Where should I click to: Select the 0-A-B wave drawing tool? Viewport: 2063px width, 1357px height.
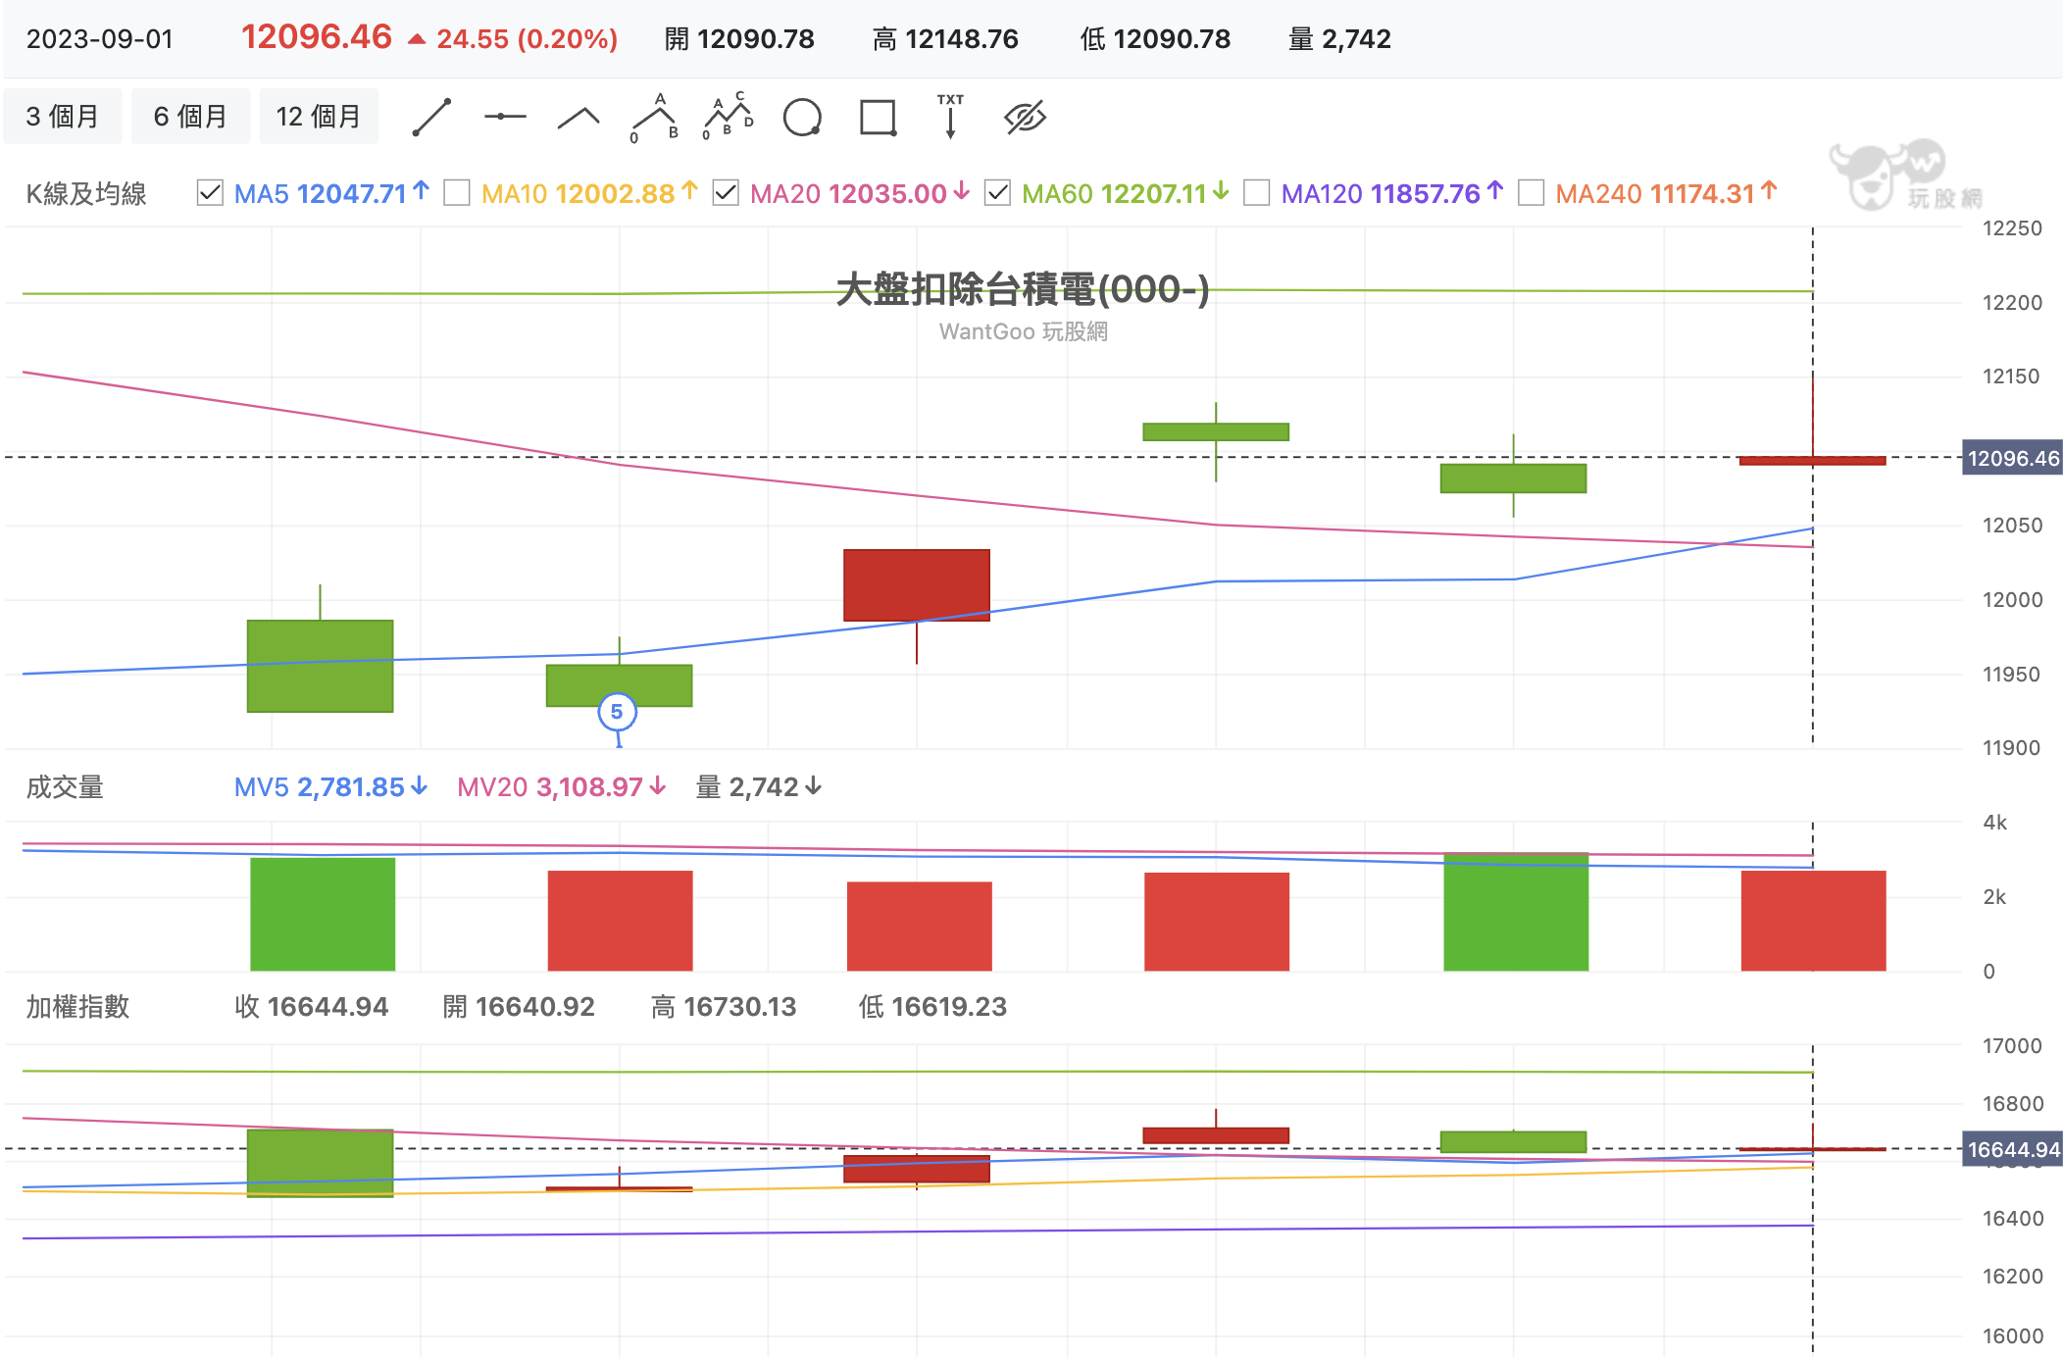pos(654,118)
